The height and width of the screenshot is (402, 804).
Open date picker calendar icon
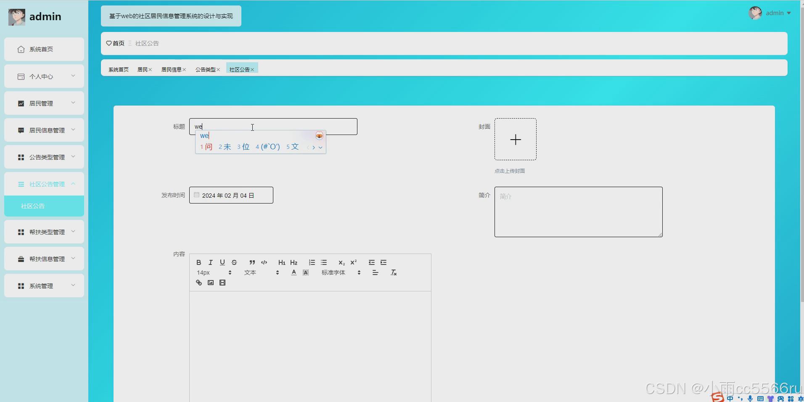click(x=196, y=195)
